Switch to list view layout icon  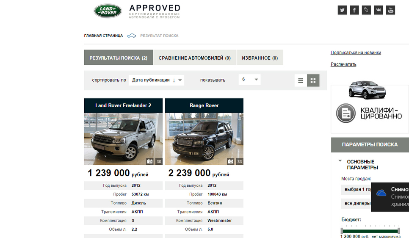click(301, 80)
